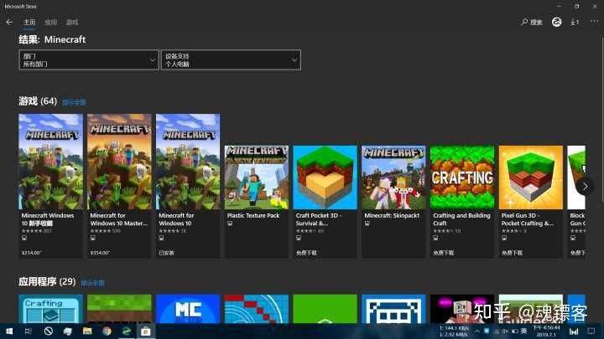Open the Windows Start button
The image size is (604, 339).
click(9, 331)
